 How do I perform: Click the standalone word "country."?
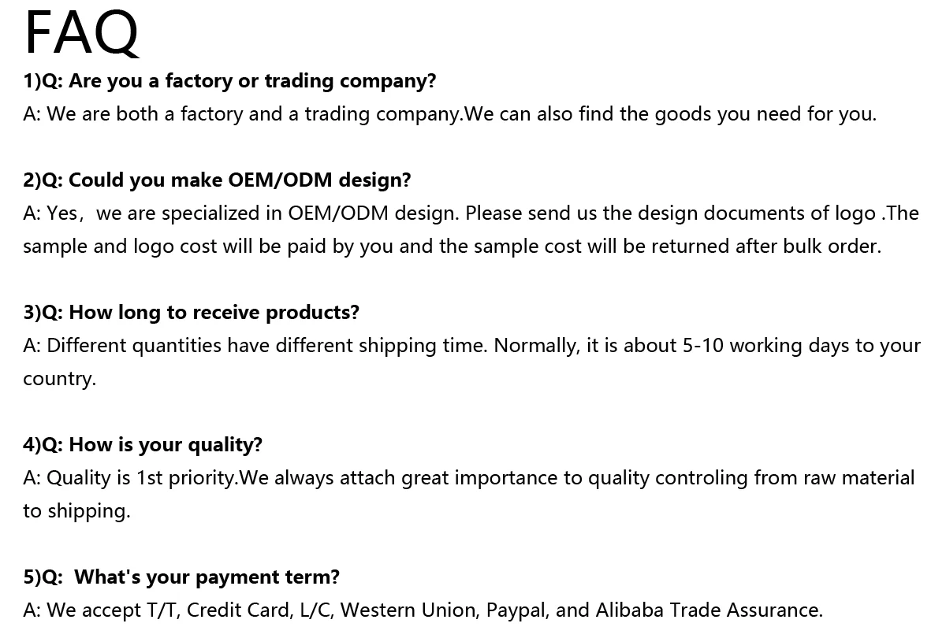(x=59, y=379)
